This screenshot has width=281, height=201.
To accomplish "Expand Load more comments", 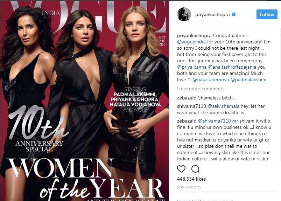I will coord(201,89).
